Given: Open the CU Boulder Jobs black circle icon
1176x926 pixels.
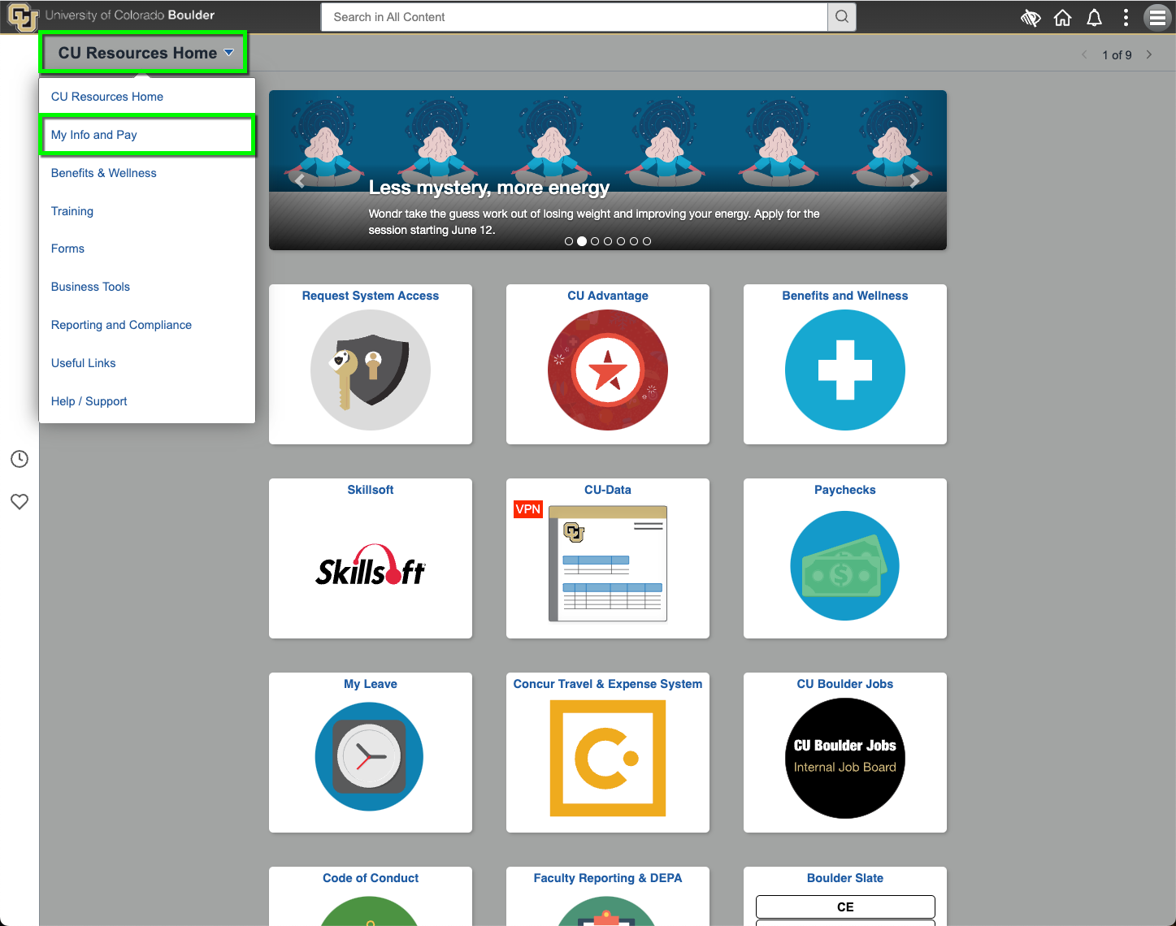Looking at the screenshot, I should [x=845, y=759].
